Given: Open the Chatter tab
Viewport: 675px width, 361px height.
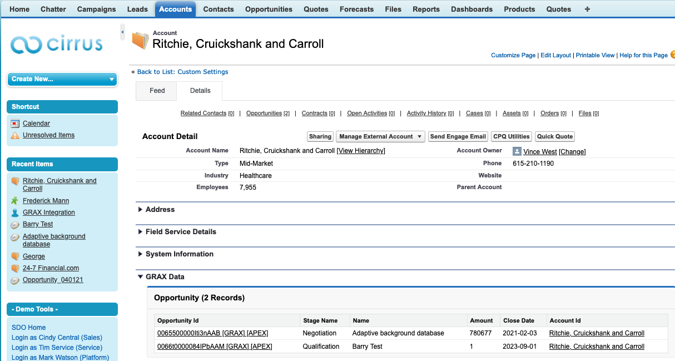Looking at the screenshot, I should click(53, 9).
